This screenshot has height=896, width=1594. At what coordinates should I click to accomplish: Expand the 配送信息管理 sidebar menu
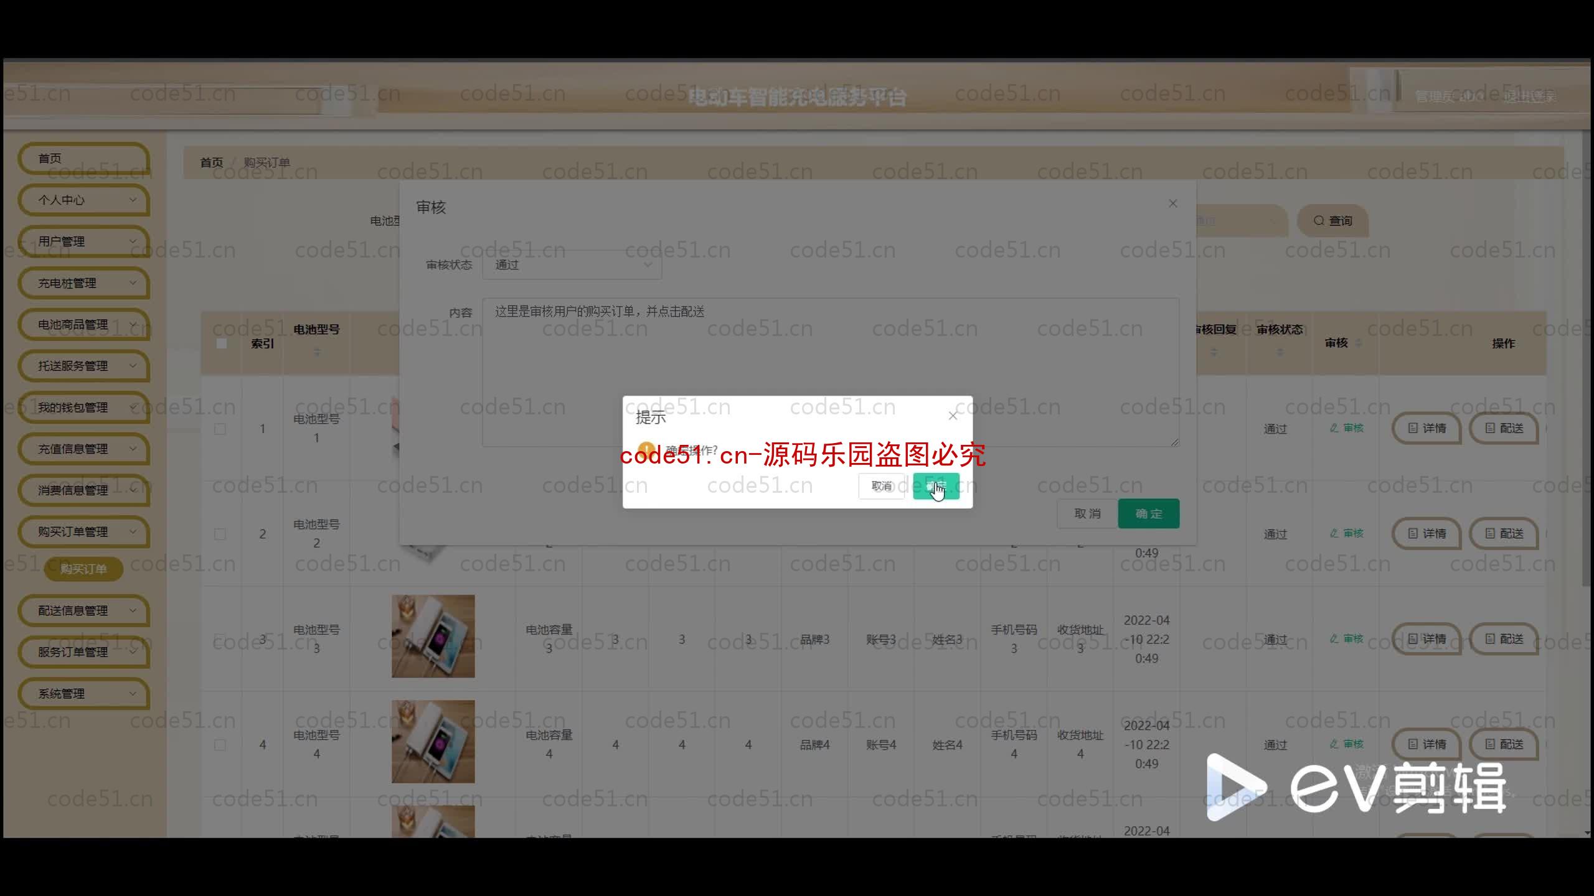(x=84, y=611)
